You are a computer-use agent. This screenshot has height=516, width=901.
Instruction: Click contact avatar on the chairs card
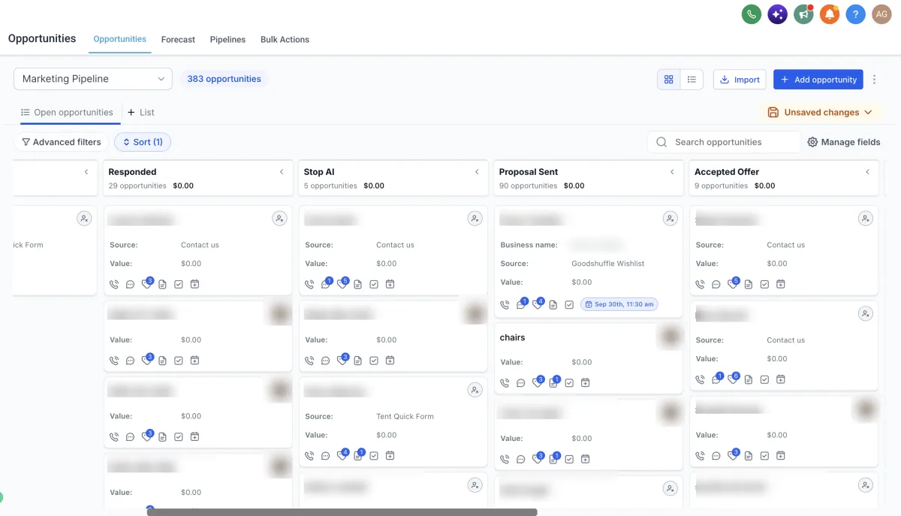[670, 337]
